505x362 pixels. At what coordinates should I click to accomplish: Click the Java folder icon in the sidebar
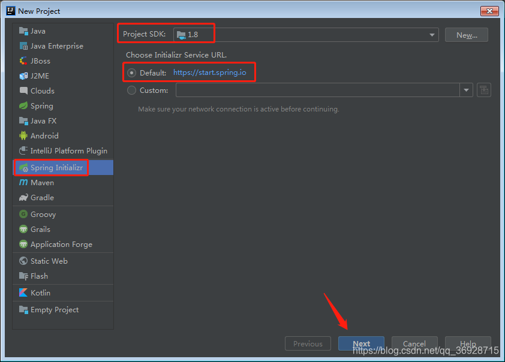23,31
